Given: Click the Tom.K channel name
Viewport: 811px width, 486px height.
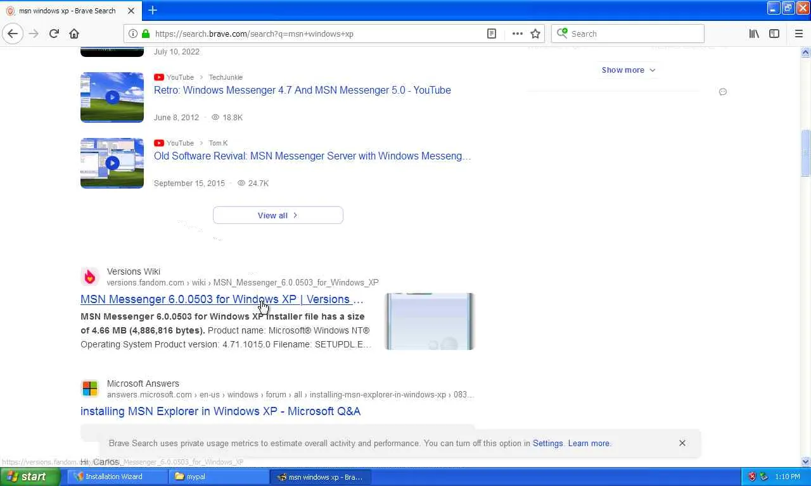Looking at the screenshot, I should (x=218, y=143).
